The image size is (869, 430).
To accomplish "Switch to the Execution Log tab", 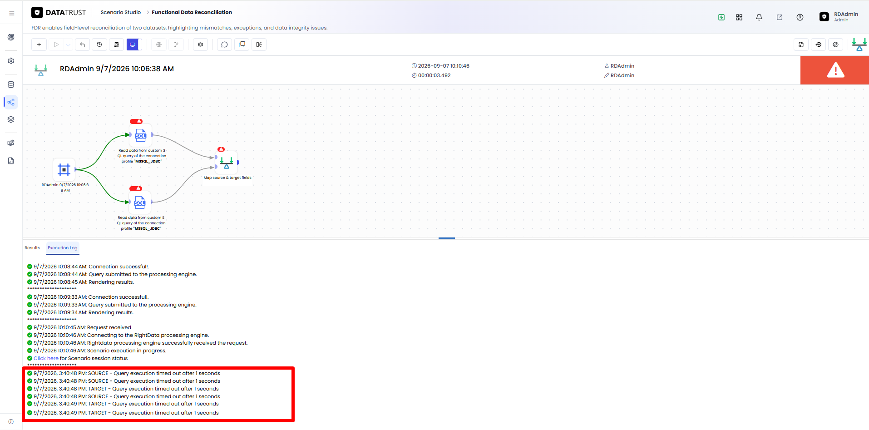I will coord(63,248).
